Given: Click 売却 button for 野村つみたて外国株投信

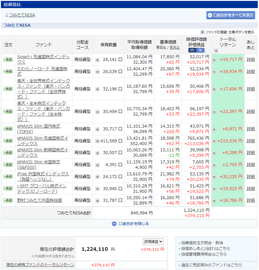Looking at the screenshot, I should 8,200.
